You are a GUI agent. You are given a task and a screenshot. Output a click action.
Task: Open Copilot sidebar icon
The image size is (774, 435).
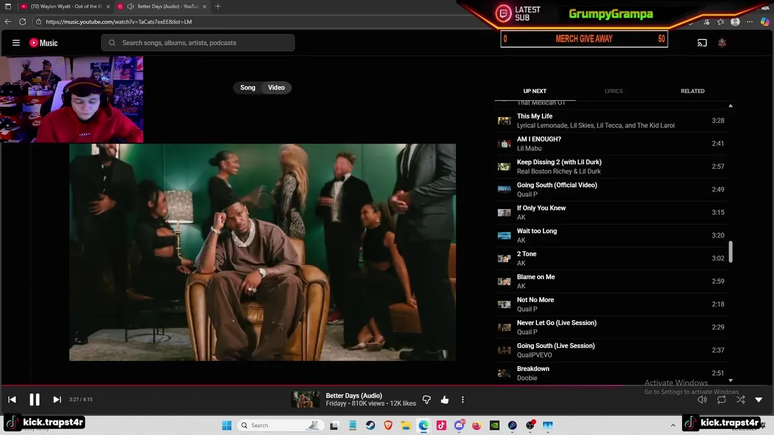tap(766, 22)
